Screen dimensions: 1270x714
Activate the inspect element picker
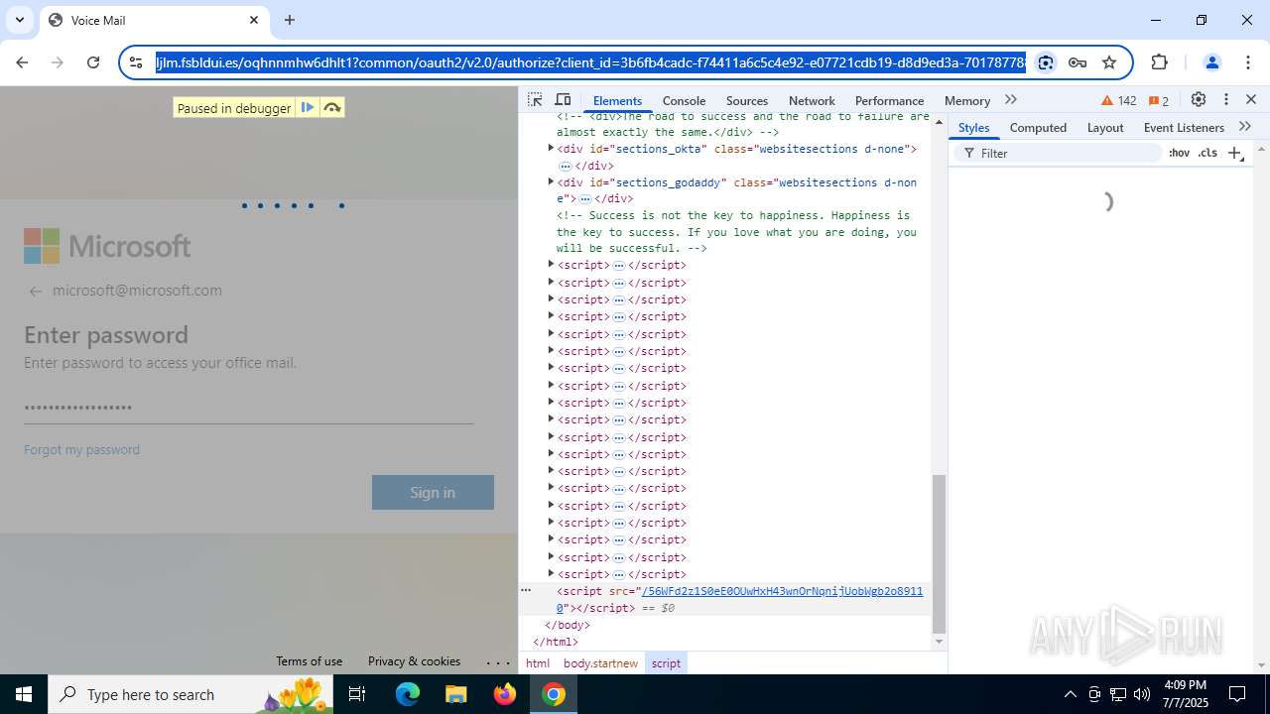tap(535, 100)
